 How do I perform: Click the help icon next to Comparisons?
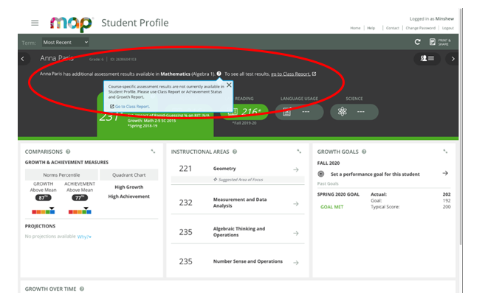[67, 152]
